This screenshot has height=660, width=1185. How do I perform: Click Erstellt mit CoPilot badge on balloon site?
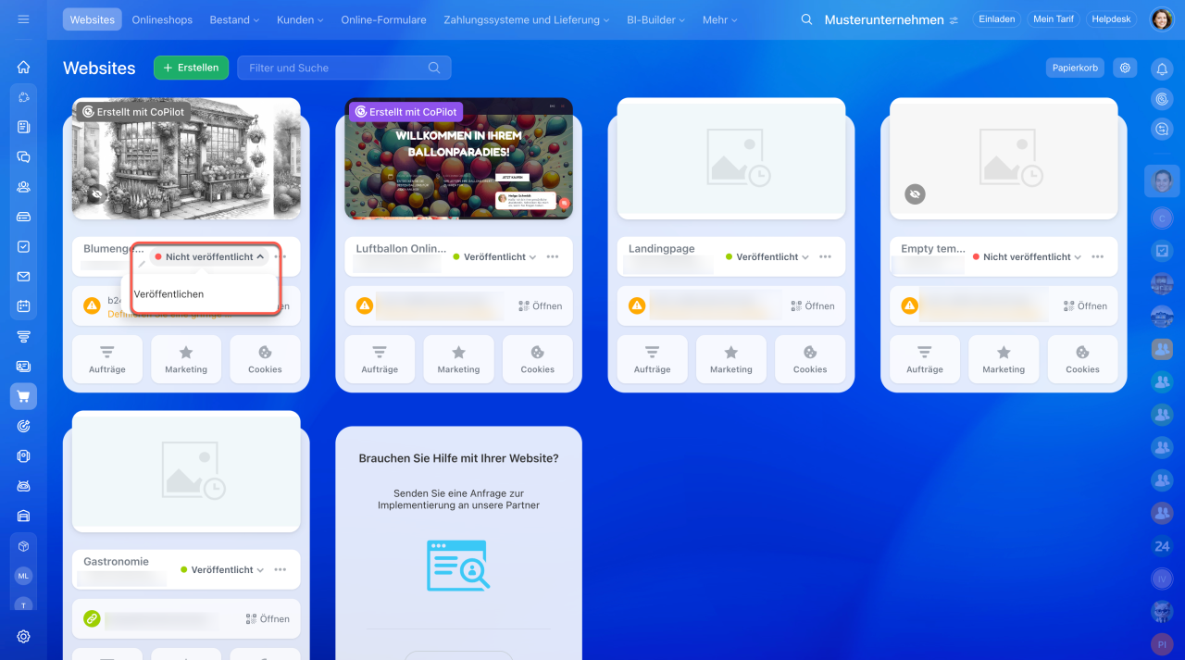pyautogui.click(x=405, y=112)
